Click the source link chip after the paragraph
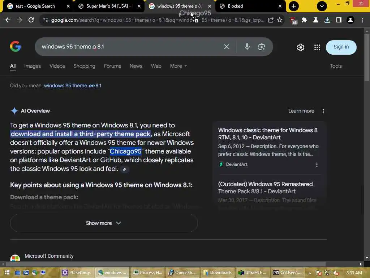This screenshot has height=278, width=370. click(x=125, y=169)
